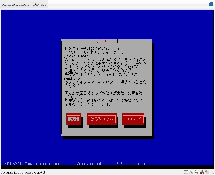Click the 'To grab input, press Ctrl+G' message
Viewport: 215px width, 175px height.
23,172
